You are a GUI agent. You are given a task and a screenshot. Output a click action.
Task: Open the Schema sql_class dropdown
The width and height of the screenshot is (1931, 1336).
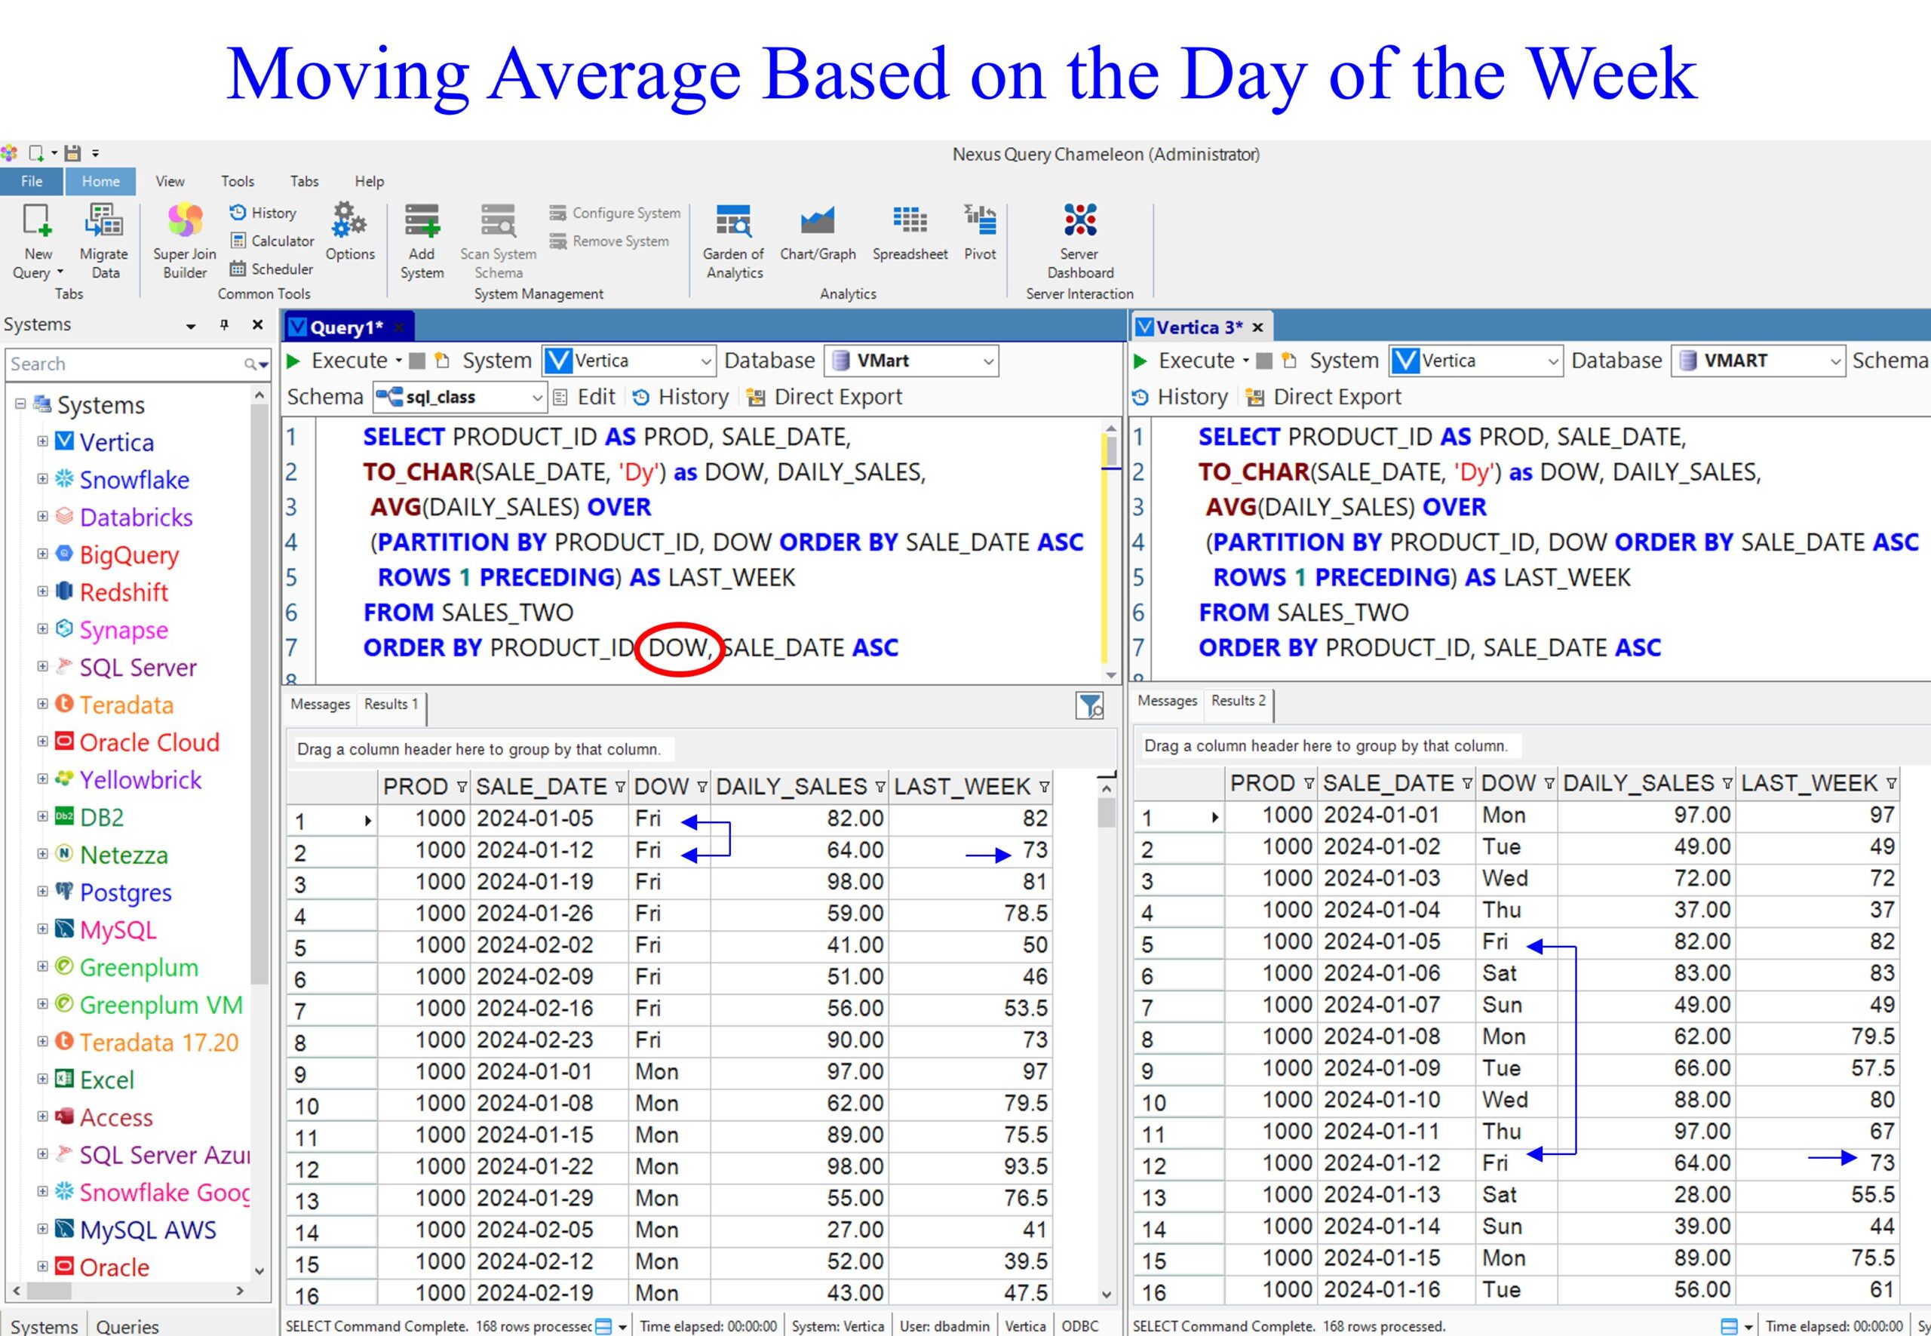pyautogui.click(x=536, y=398)
